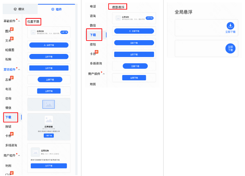Viewport: 245px width, 176px height.
Task: Collapse the 商户组件 chevron below 多线咨询 in the 组件 tab list
Action: (x=19, y=156)
